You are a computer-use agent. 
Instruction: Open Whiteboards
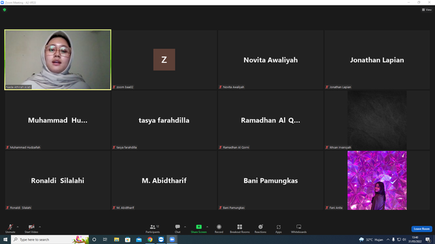[299, 228]
